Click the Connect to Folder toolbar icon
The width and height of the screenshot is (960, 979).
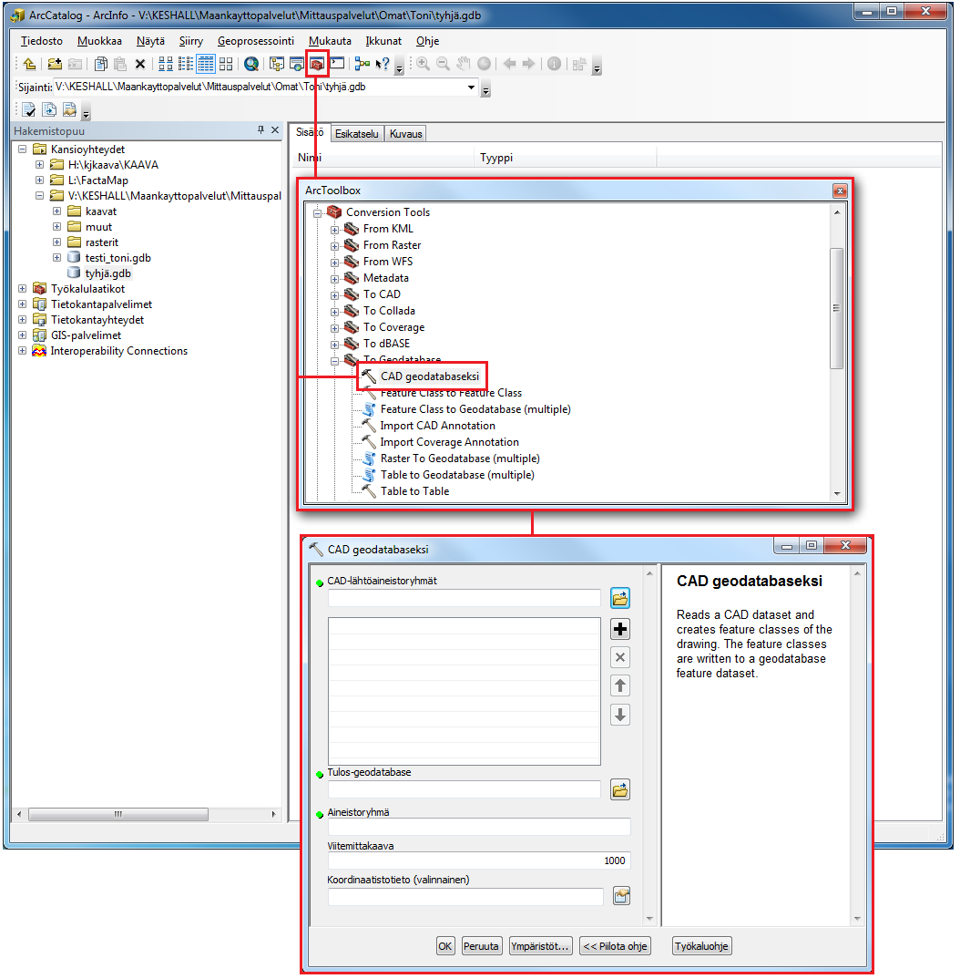click(55, 64)
